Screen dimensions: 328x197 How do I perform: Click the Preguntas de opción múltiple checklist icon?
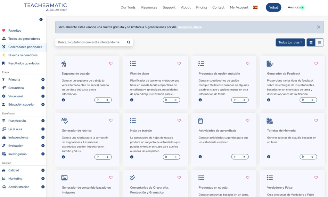201,64
